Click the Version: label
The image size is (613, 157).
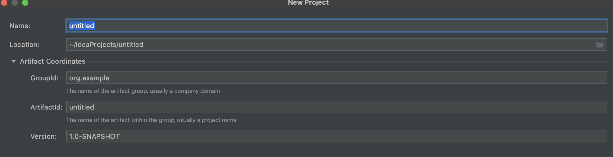44,136
